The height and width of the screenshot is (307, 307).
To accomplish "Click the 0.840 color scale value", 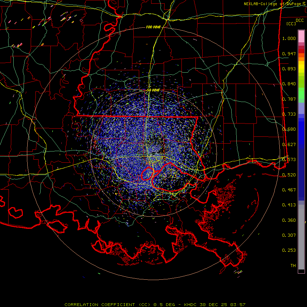I will (x=289, y=84).
